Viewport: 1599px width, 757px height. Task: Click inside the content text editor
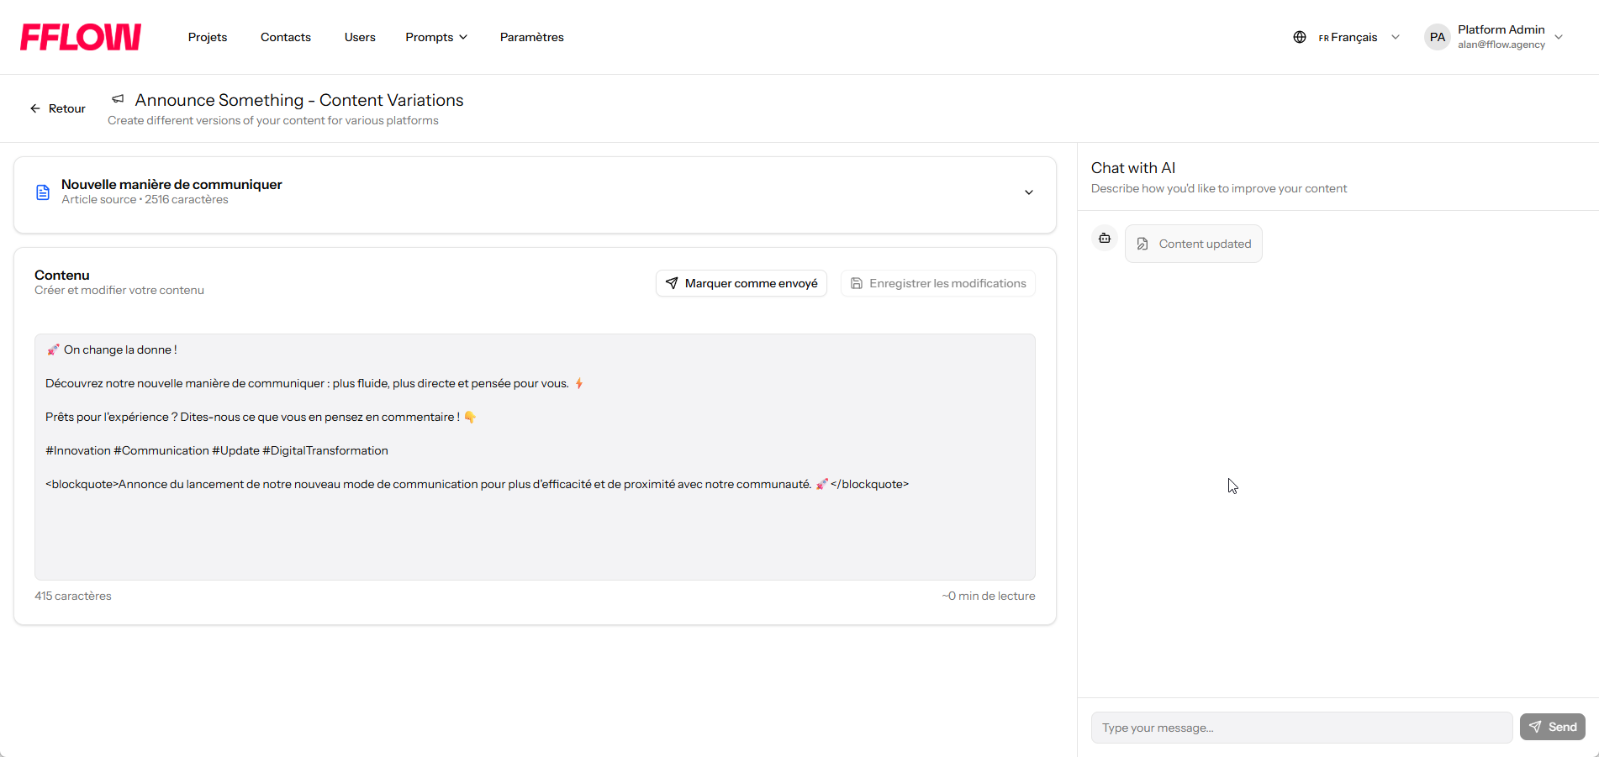pyautogui.click(x=535, y=457)
